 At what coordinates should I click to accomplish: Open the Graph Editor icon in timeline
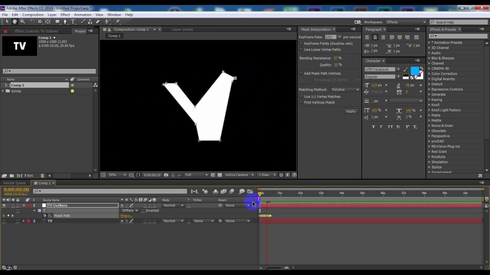coord(250,191)
